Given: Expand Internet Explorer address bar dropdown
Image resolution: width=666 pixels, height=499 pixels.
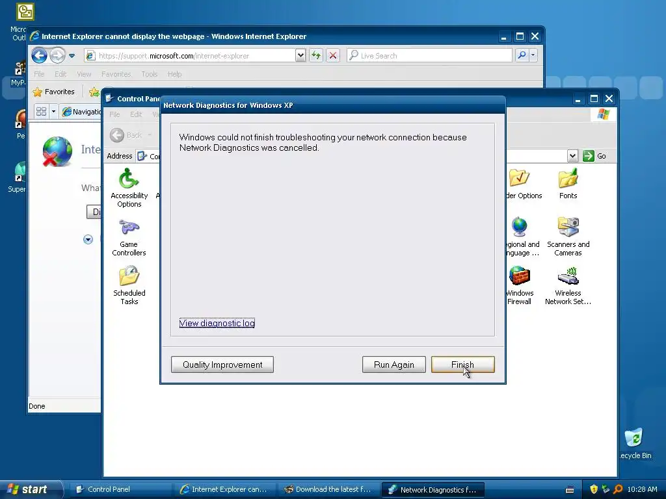Looking at the screenshot, I should coord(300,55).
